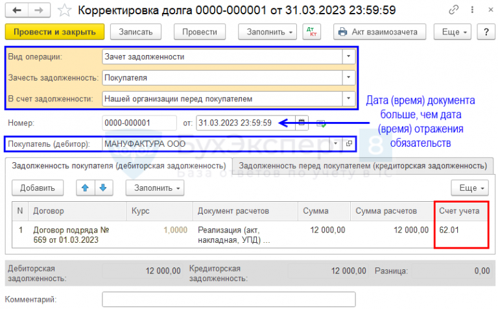Click Добавить to add a table row
The image size is (498, 309).
pyautogui.click(x=38, y=188)
